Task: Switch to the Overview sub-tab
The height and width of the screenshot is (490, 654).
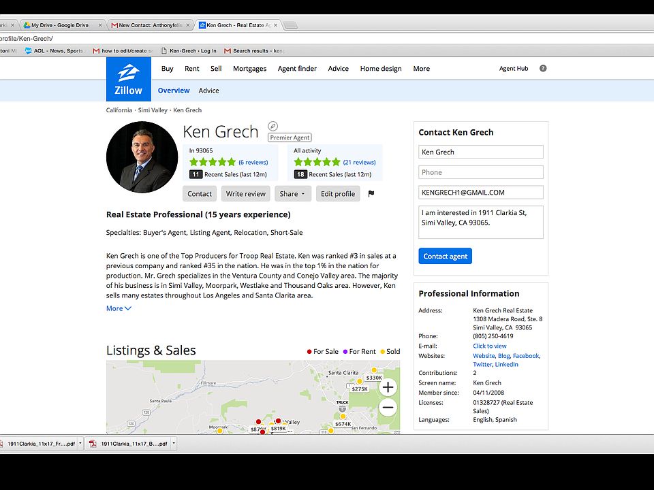Action: [x=174, y=91]
